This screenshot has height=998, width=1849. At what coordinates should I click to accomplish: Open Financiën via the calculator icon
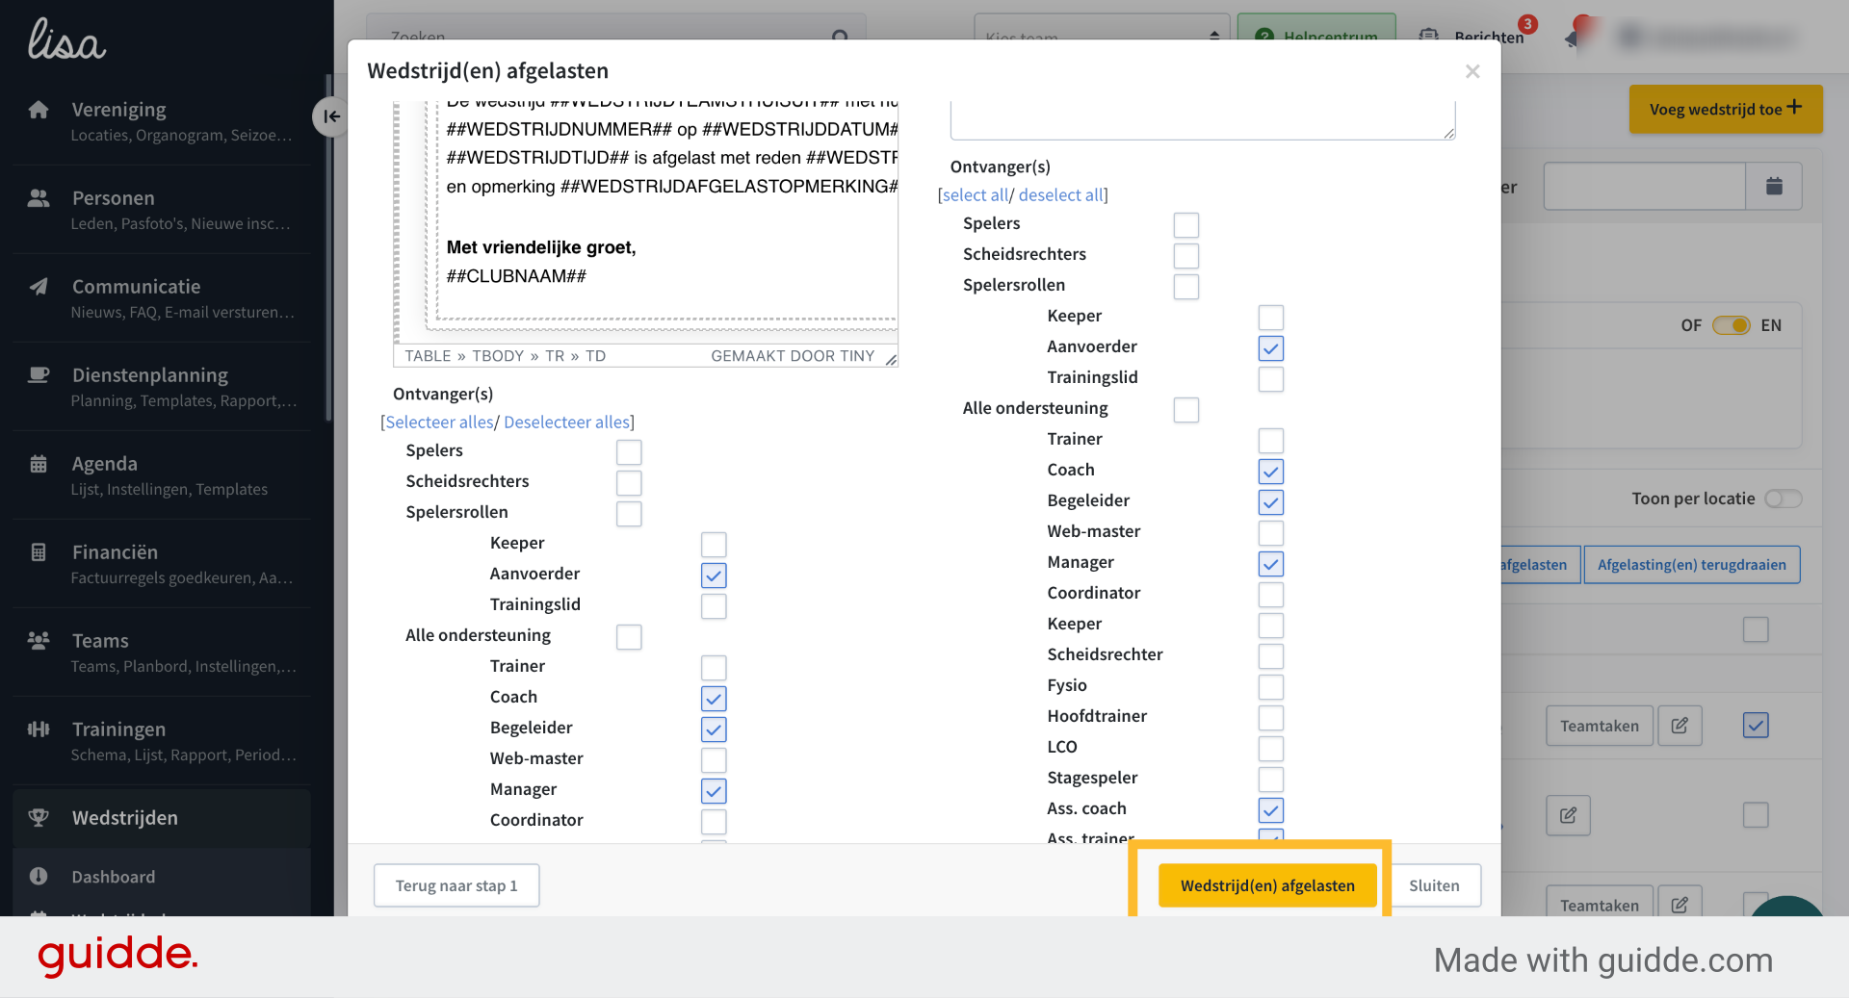click(39, 552)
